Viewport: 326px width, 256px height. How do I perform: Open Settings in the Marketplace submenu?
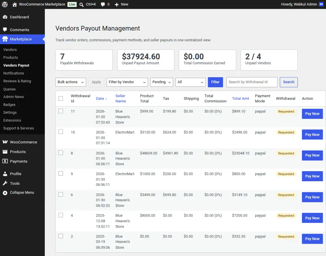click(10, 113)
